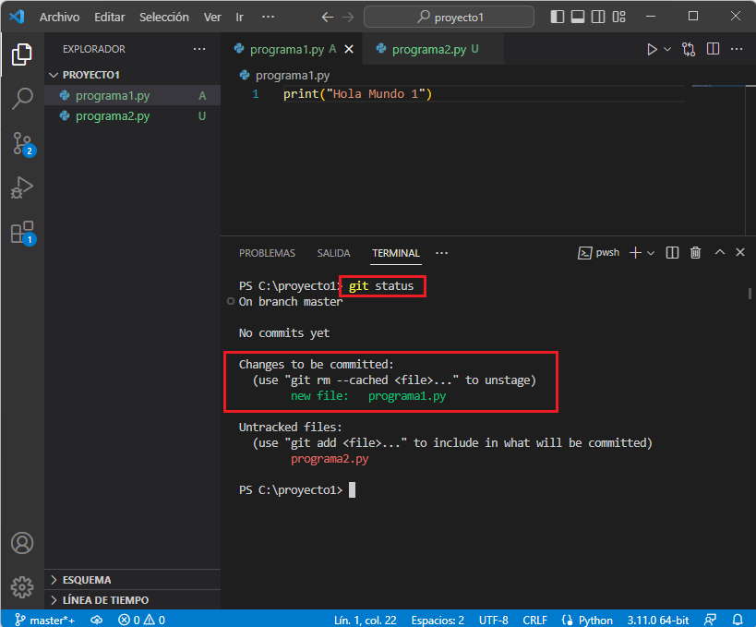Viewport: 756px width, 627px height.
Task: Open the Search view in activity bar
Action: [x=22, y=98]
